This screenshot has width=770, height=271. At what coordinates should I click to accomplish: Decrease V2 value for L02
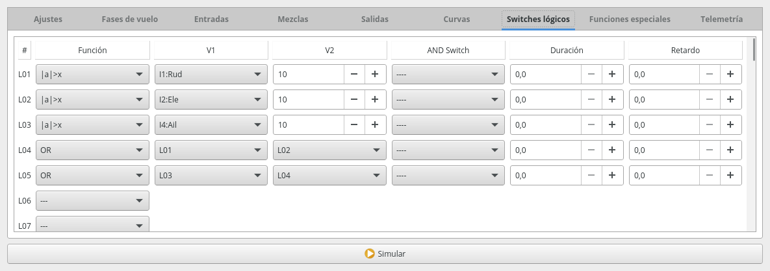(354, 100)
